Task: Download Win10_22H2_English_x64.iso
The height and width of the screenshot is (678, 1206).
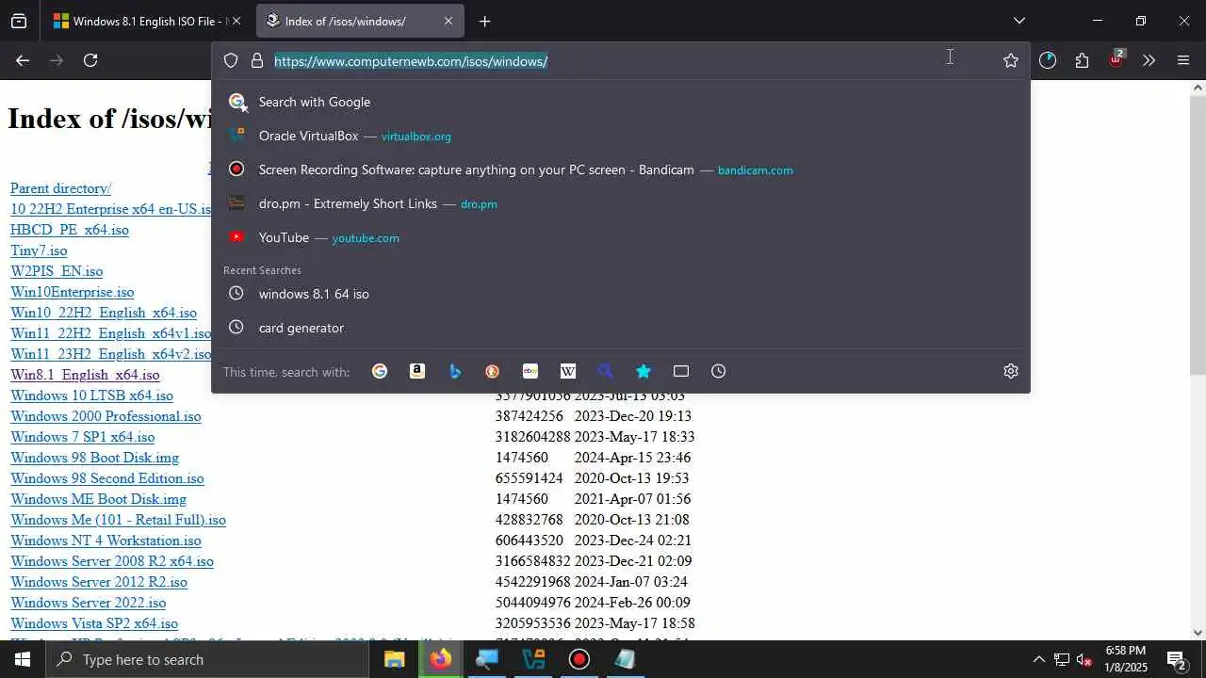Action: click(x=104, y=313)
